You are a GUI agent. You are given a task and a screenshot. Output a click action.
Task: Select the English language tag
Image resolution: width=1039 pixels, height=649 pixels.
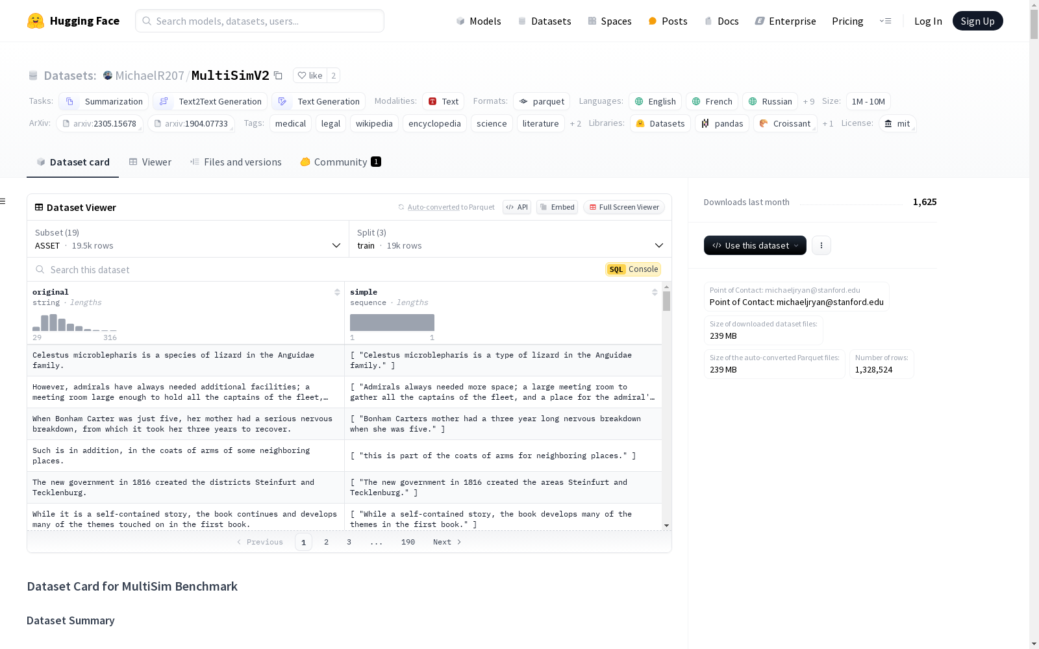pos(655,101)
